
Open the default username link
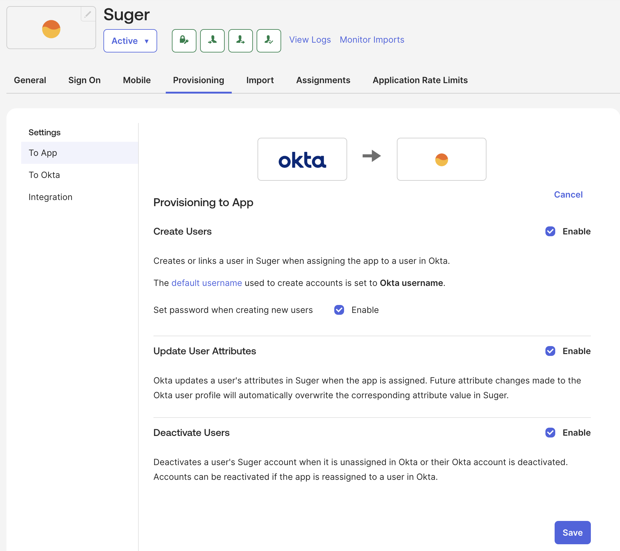(207, 283)
